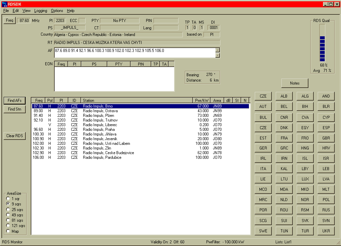Click the DNK country button

pos(284,128)
